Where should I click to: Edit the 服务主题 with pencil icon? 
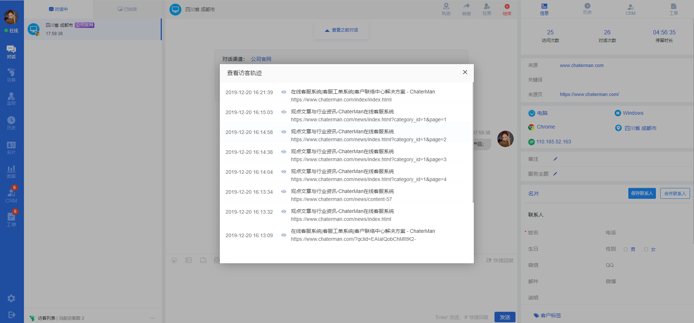point(555,174)
